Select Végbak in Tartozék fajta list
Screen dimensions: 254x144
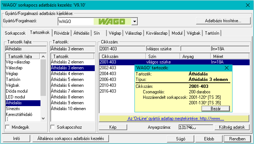pyautogui.click(x=23, y=85)
